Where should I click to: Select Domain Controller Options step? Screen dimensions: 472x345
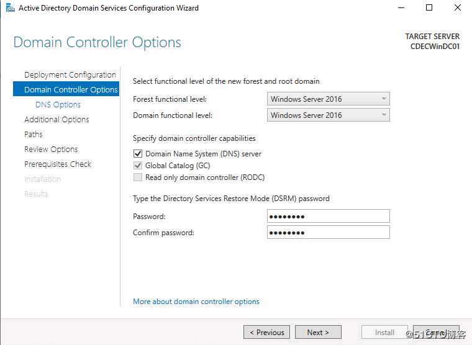coord(66,89)
